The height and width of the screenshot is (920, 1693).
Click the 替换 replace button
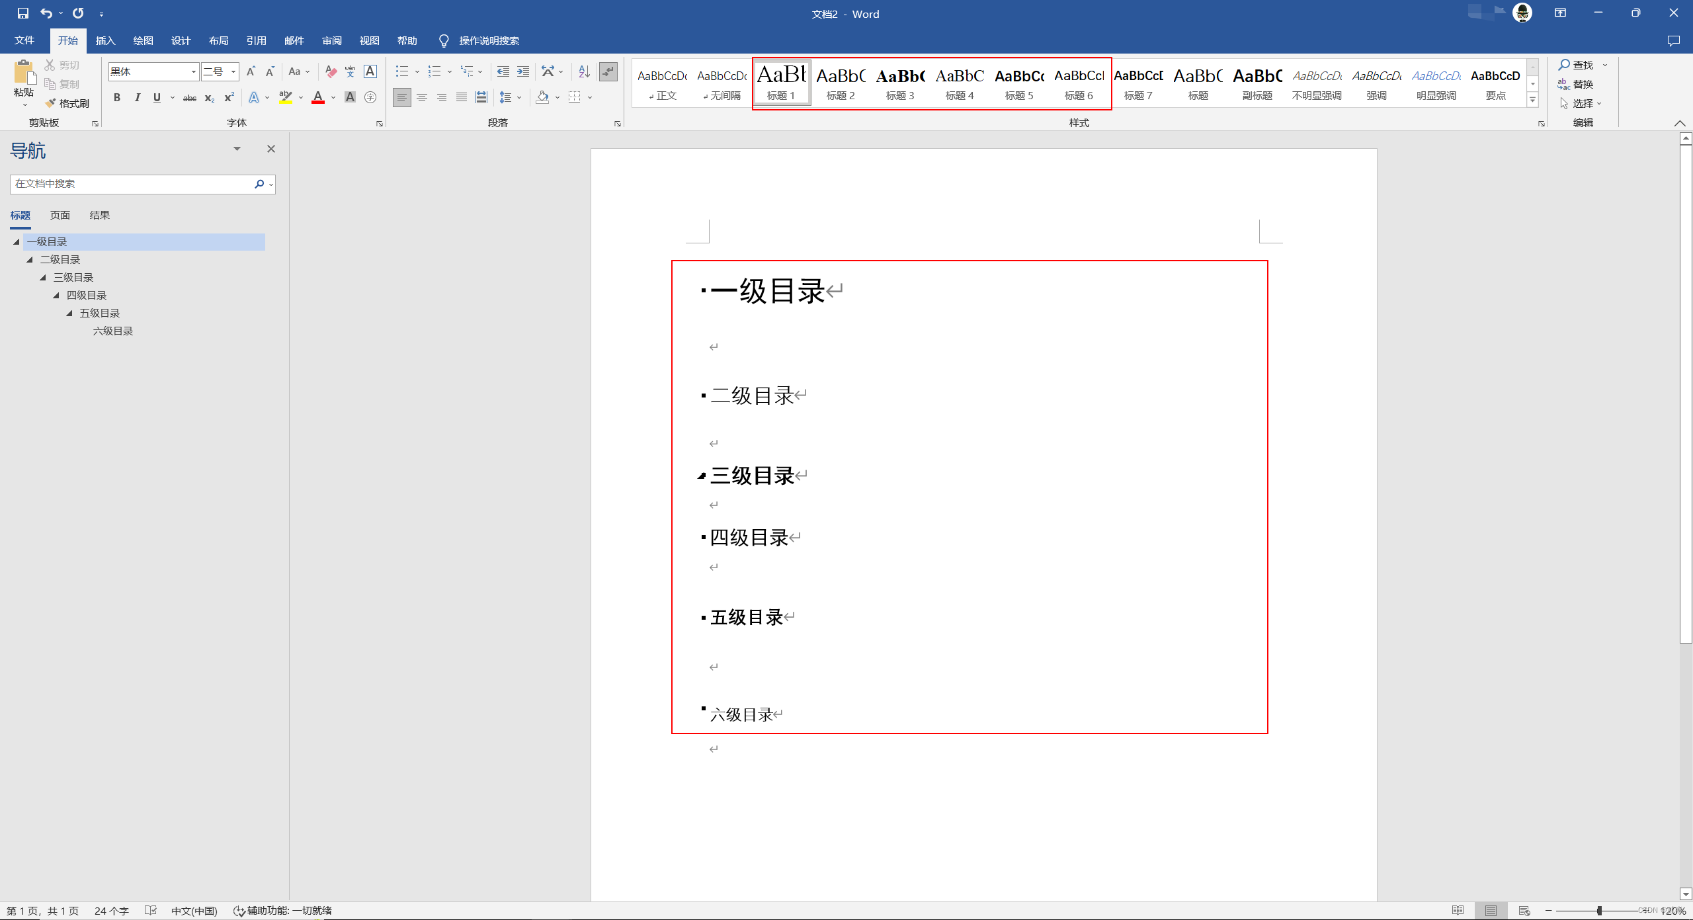1576,85
